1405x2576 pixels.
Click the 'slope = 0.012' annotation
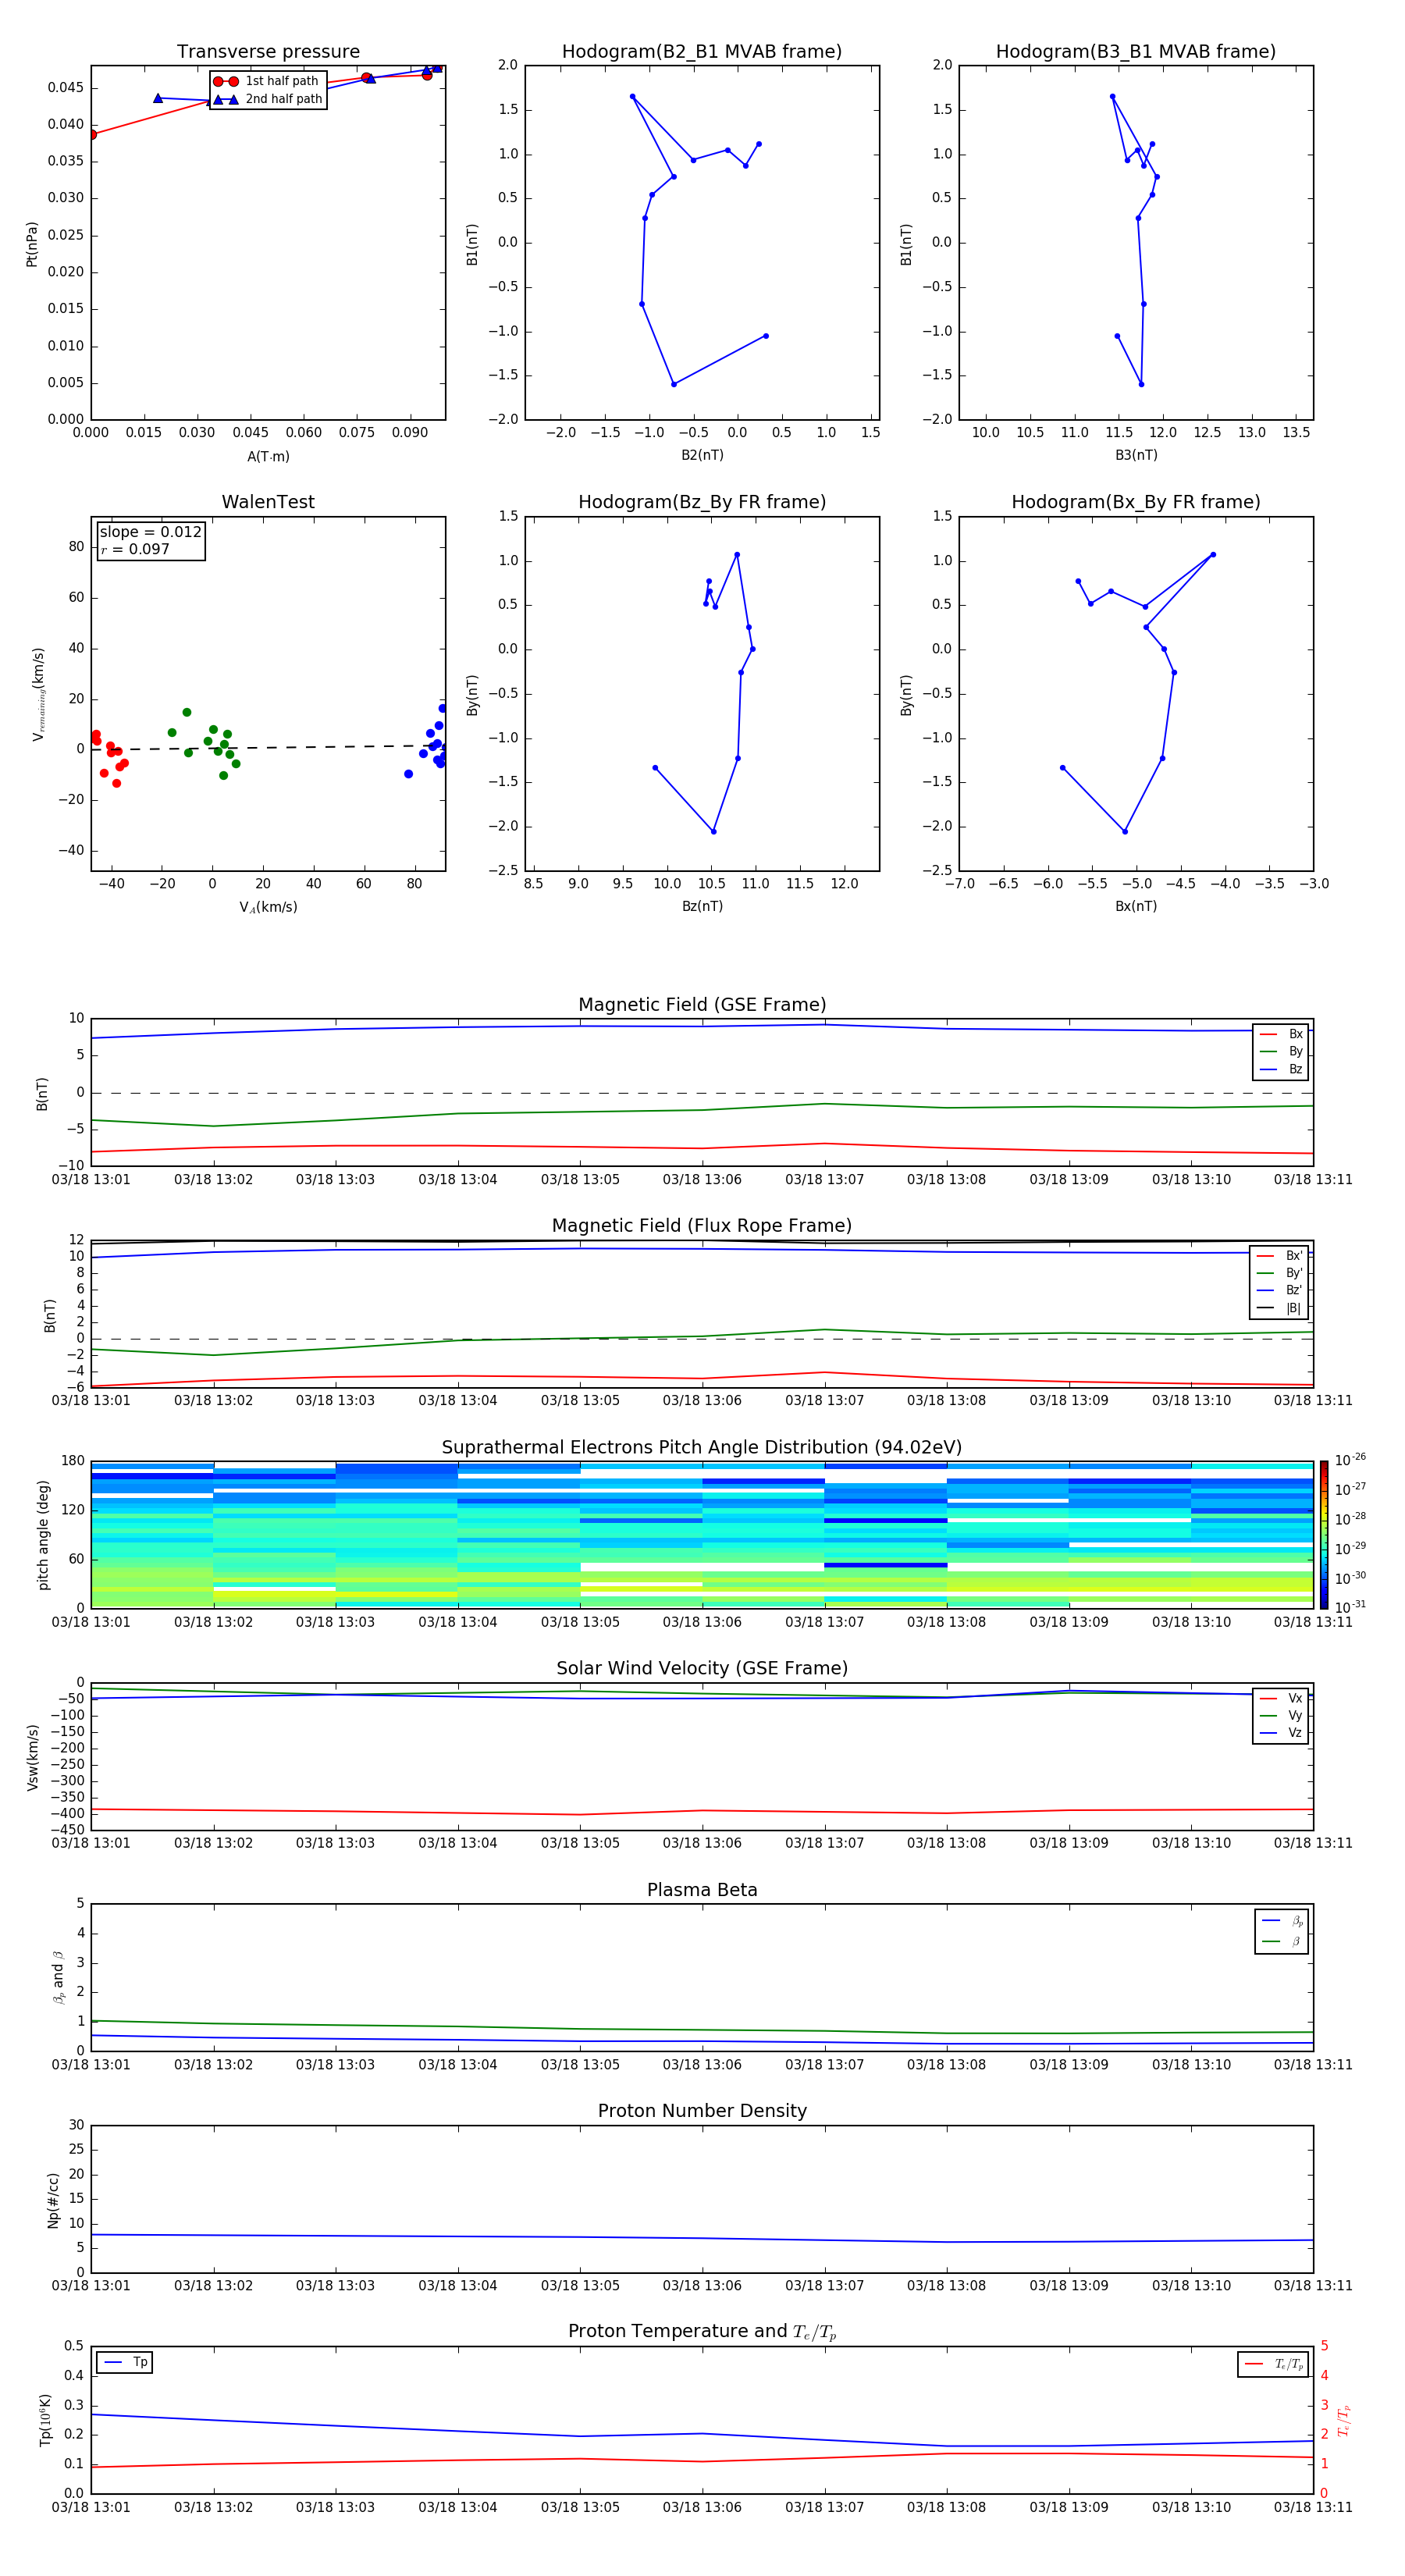(150, 532)
